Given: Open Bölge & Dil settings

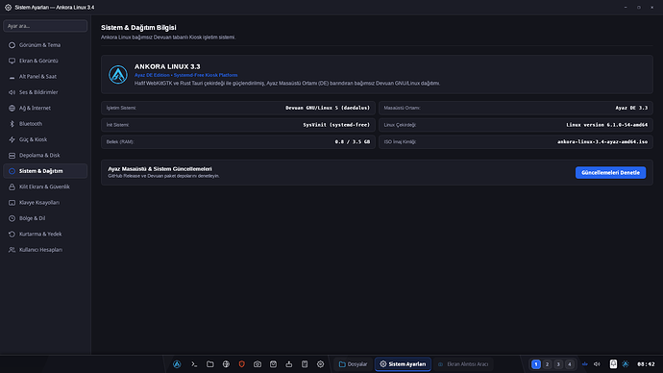Looking at the screenshot, I should [45, 218].
